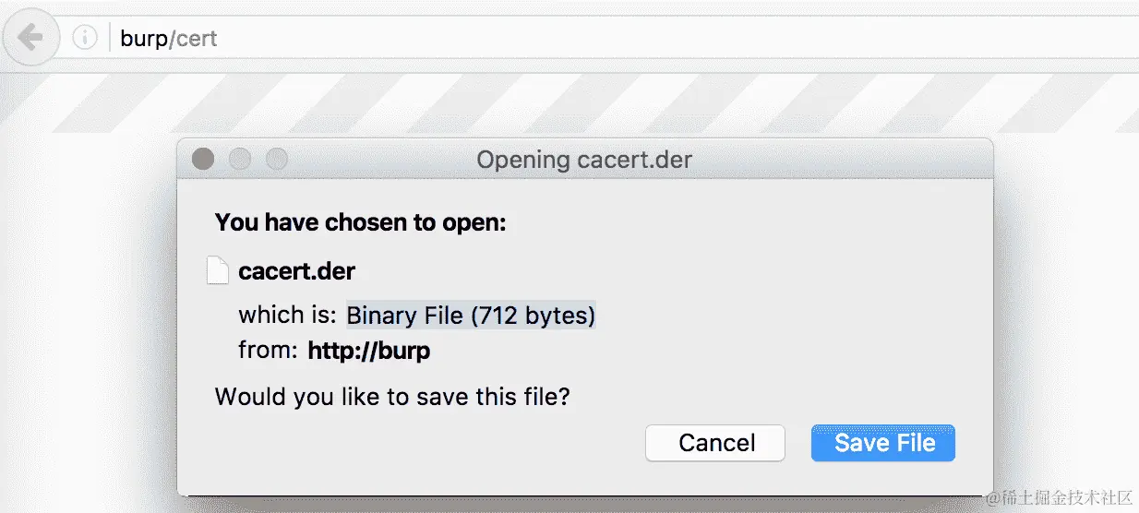Click the dialog's minimize button

[240, 160]
